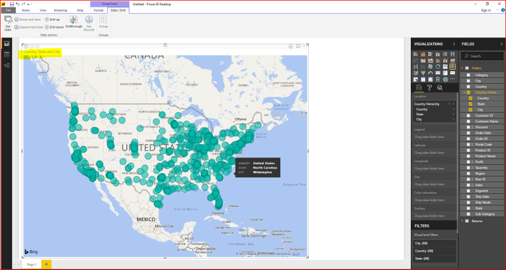Expand the City (All) filter card
The height and width of the screenshot is (270, 506).
pos(435,243)
